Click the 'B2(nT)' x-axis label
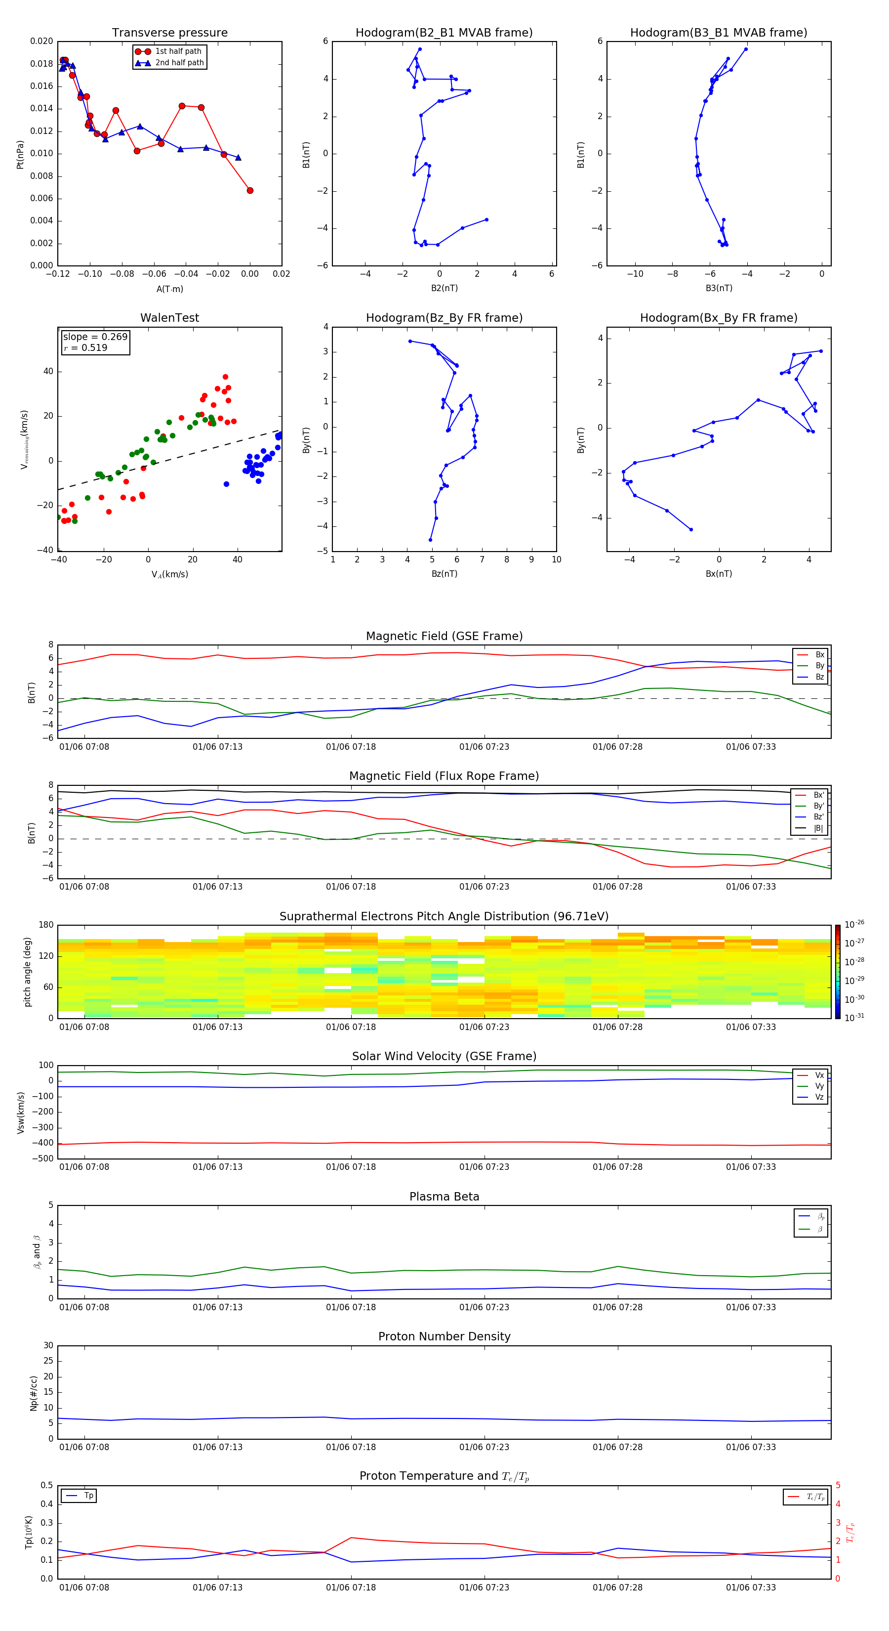The width and height of the screenshot is (889, 1631). (444, 288)
